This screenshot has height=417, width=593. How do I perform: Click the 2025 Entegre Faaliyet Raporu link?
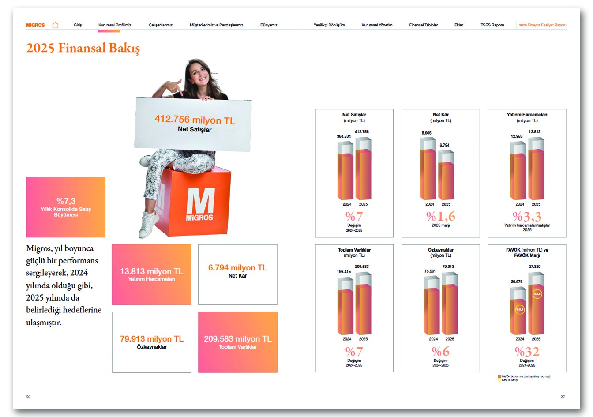(x=542, y=25)
